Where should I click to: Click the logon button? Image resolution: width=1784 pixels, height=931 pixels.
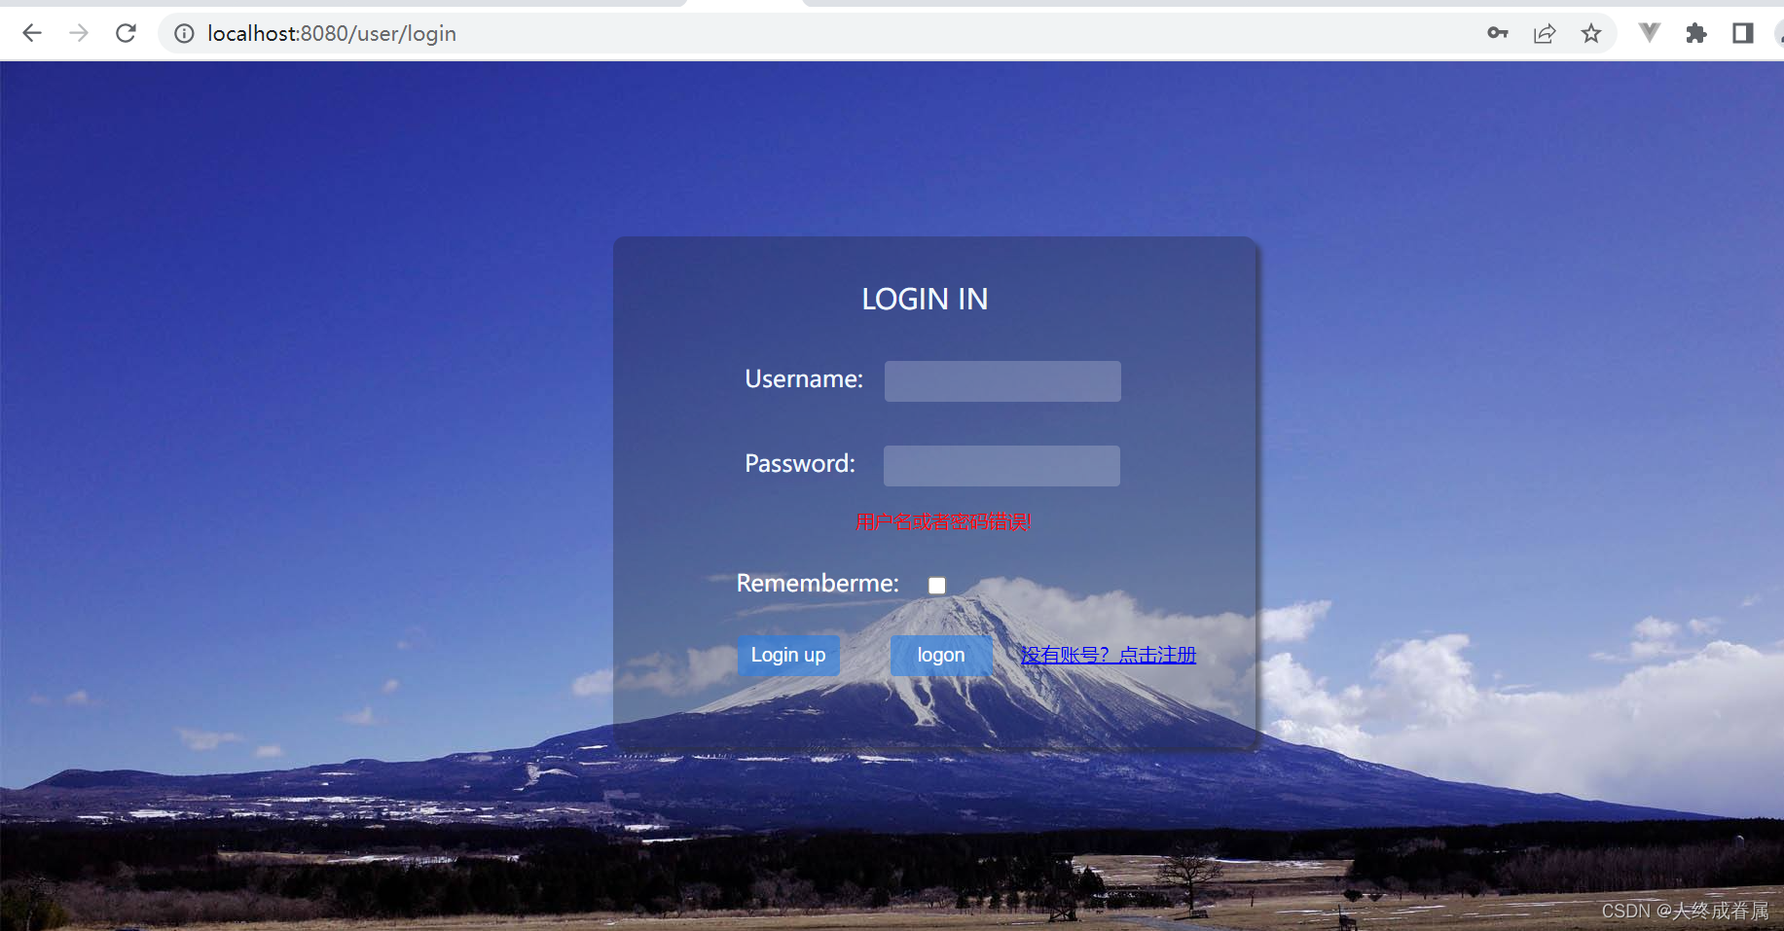point(941,656)
